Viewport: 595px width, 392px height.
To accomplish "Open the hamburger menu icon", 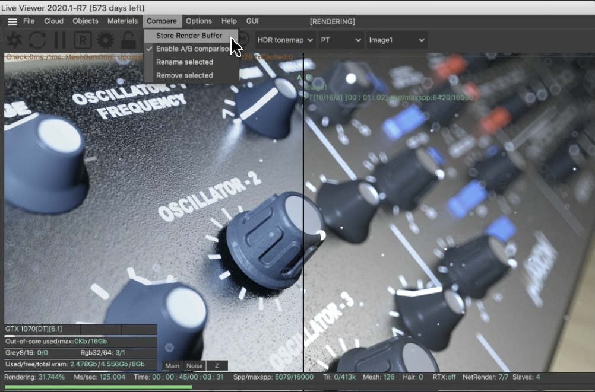I will pyautogui.click(x=12, y=21).
